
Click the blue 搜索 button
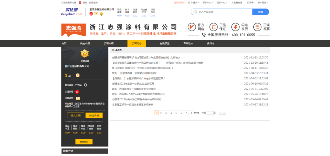coord(261,12)
